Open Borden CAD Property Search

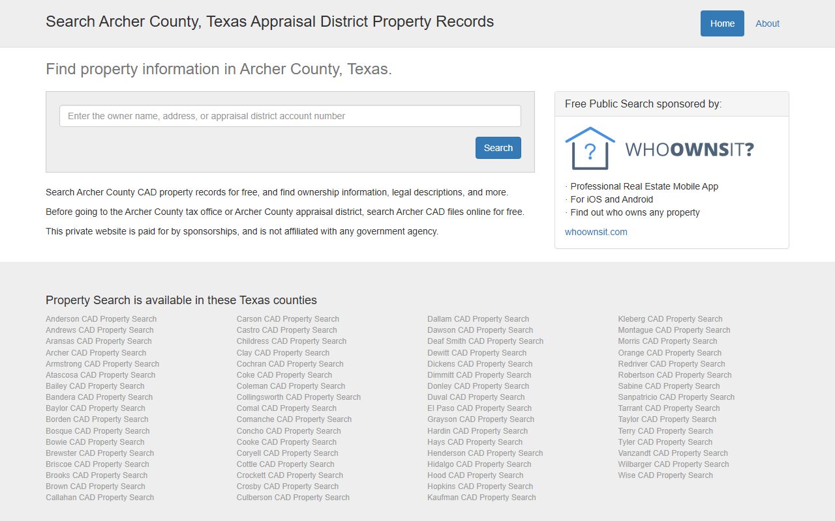pos(97,419)
